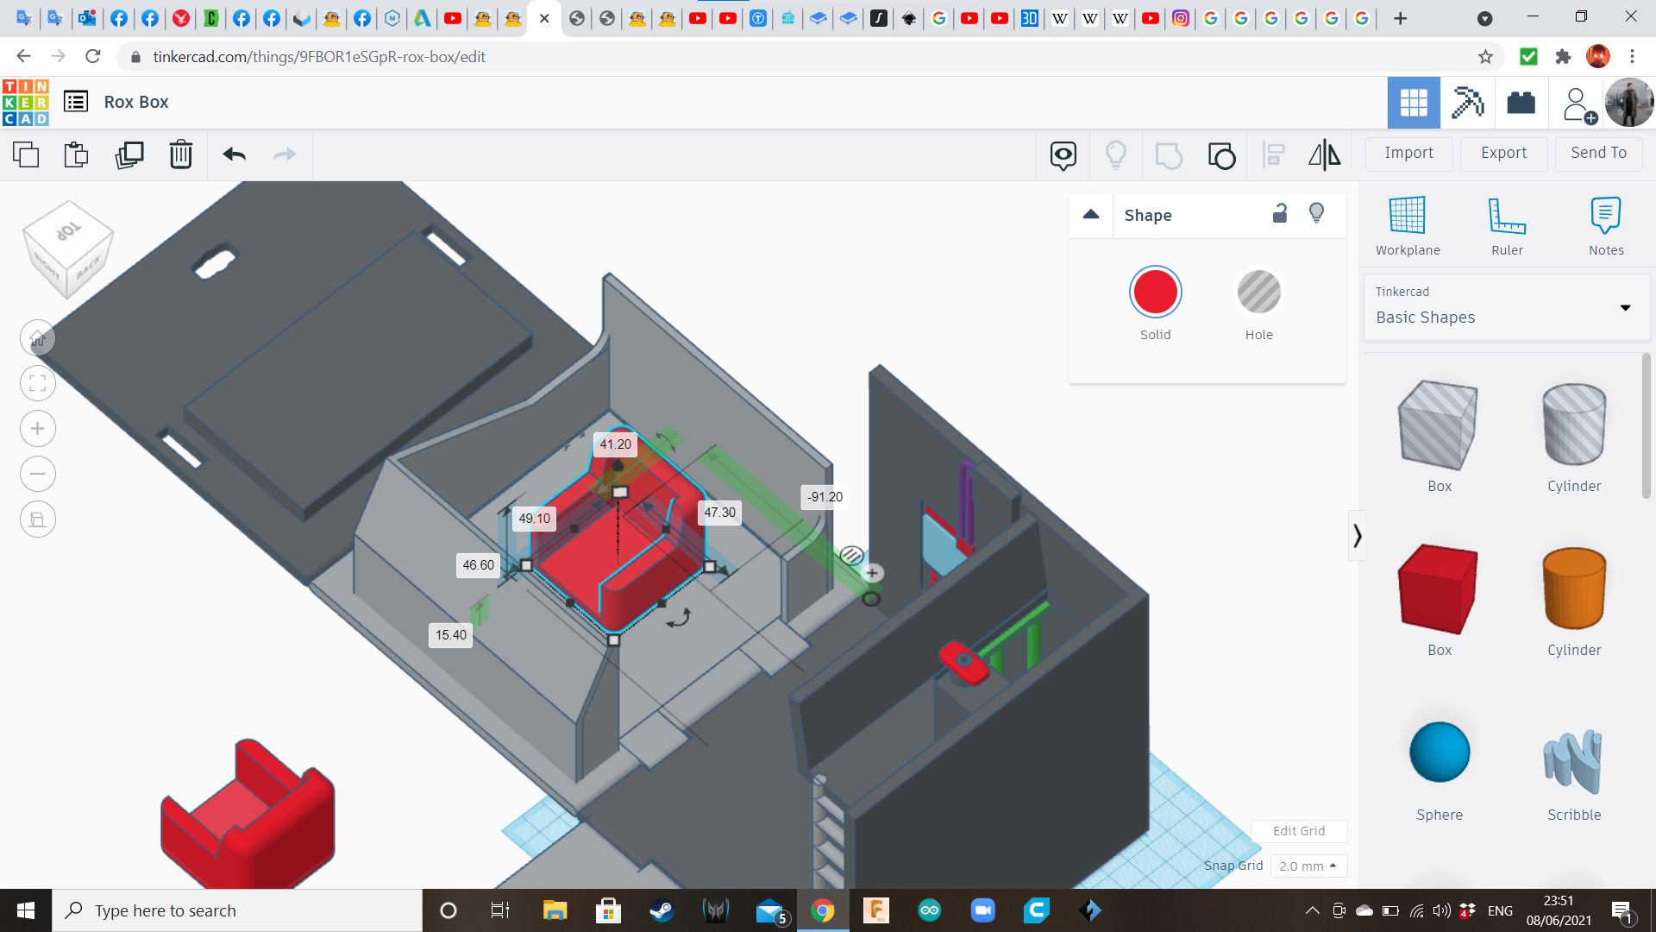The image size is (1656, 932).
Task: Toggle shape visibility lightbulb in panel
Action: (1316, 214)
